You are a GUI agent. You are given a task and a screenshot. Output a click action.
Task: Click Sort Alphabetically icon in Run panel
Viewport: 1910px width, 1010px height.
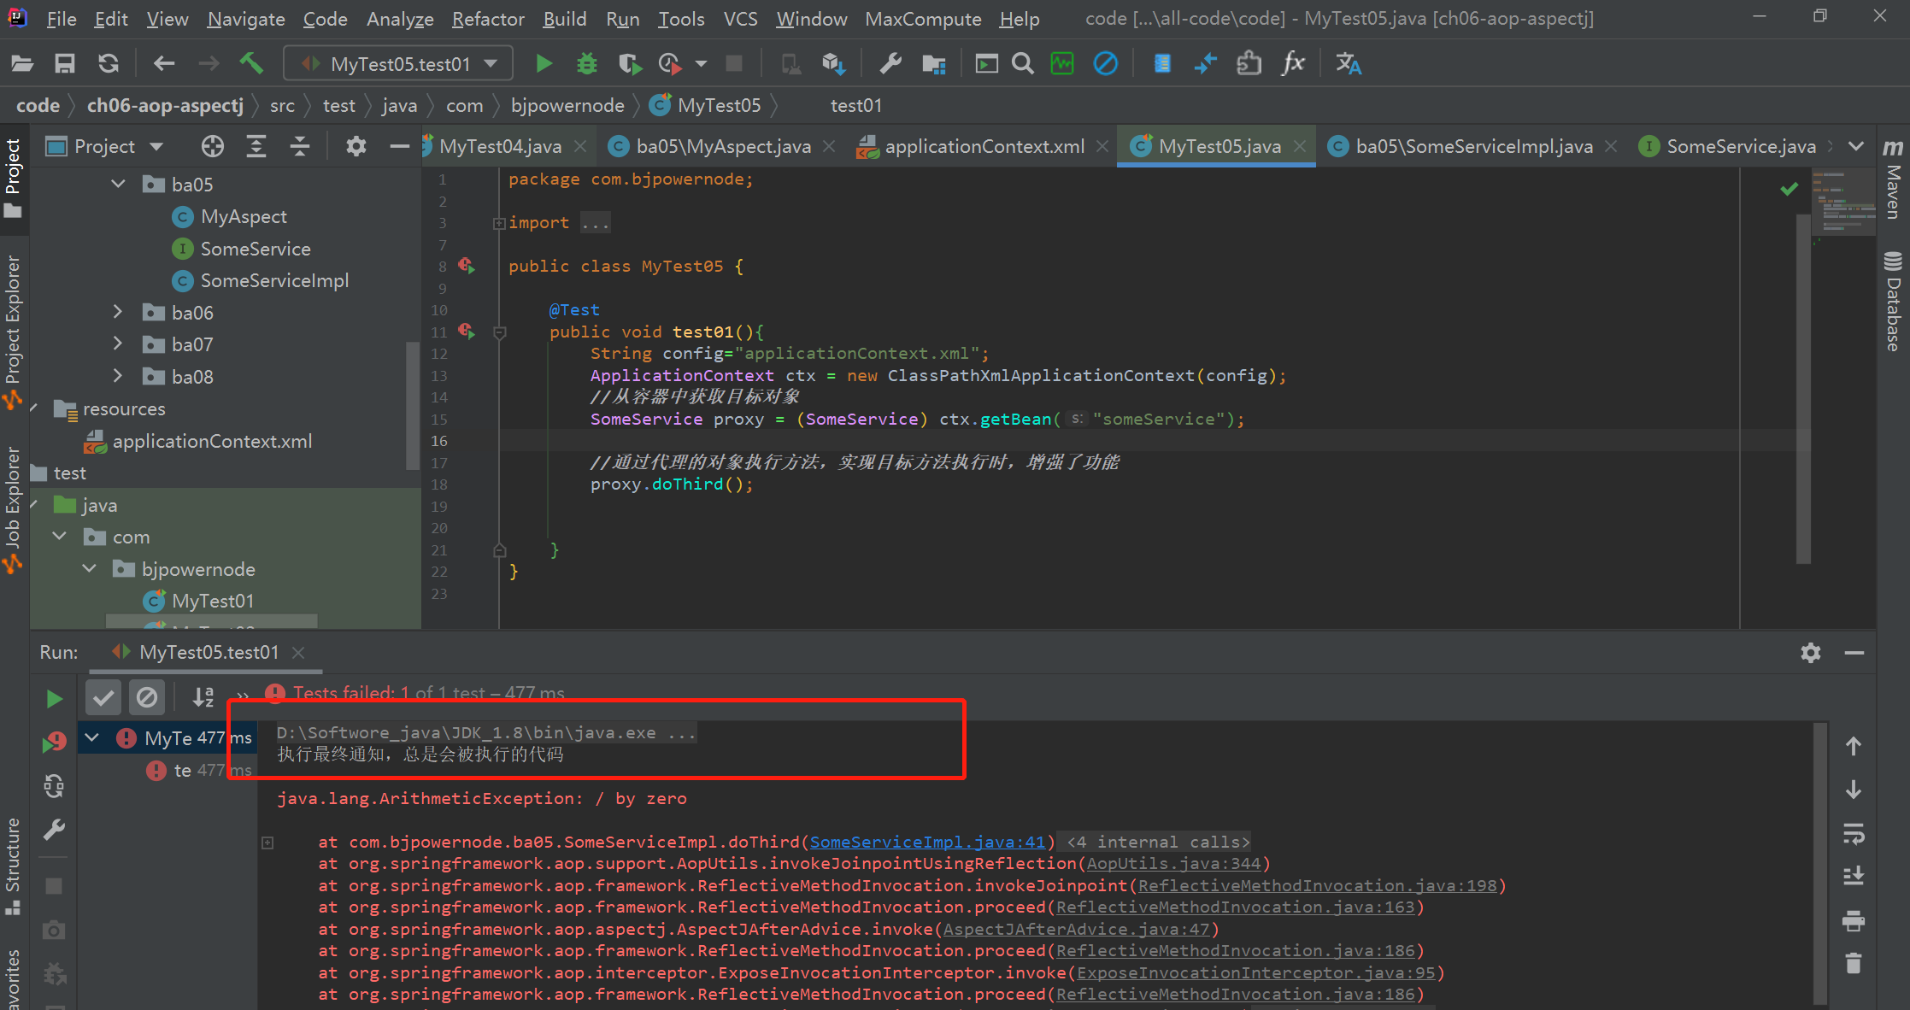pyautogui.click(x=203, y=697)
